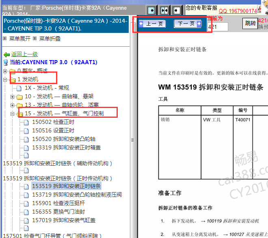
Task: Select the 1 发动机 folder
Action: coord(28,79)
